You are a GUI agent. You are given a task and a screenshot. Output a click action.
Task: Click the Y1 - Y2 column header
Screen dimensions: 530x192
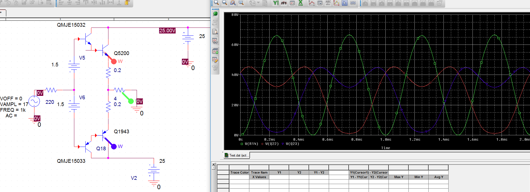click(x=319, y=172)
